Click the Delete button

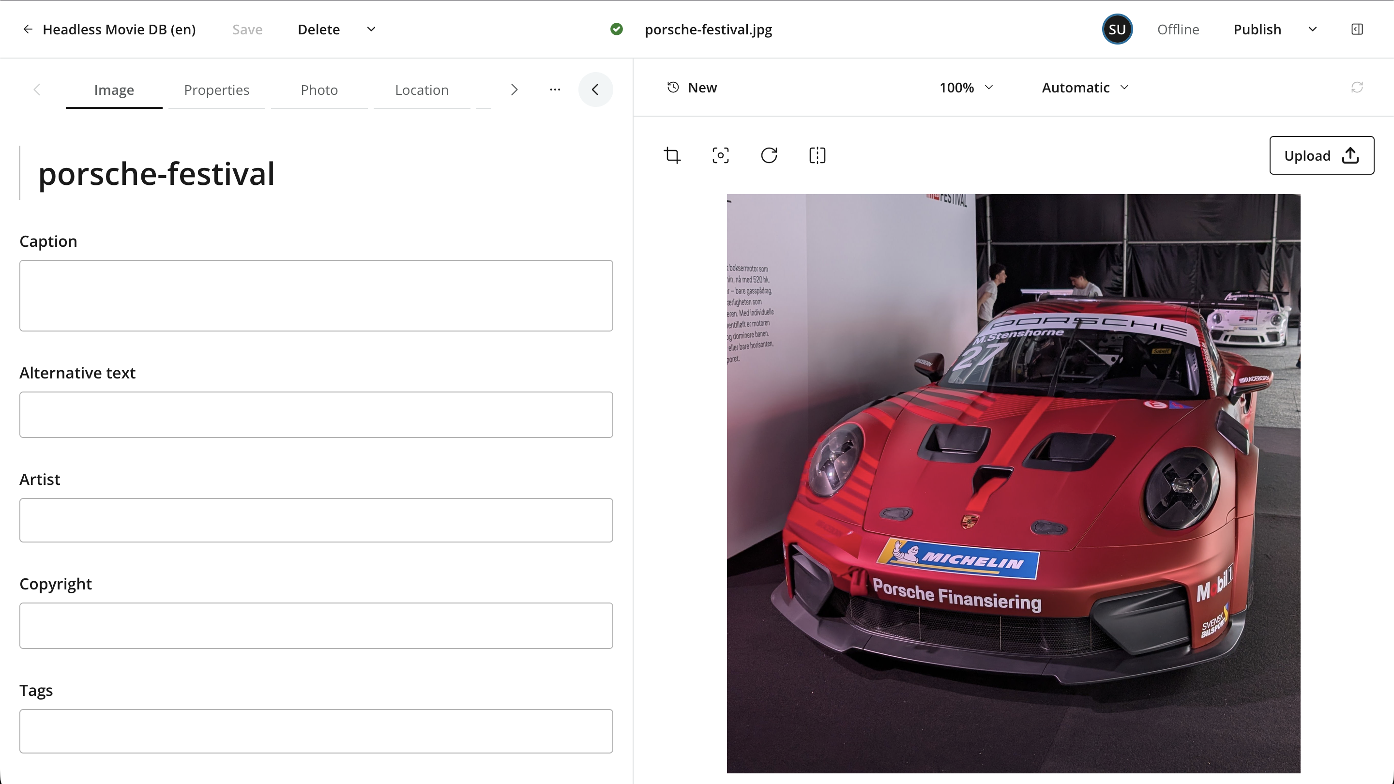point(319,29)
